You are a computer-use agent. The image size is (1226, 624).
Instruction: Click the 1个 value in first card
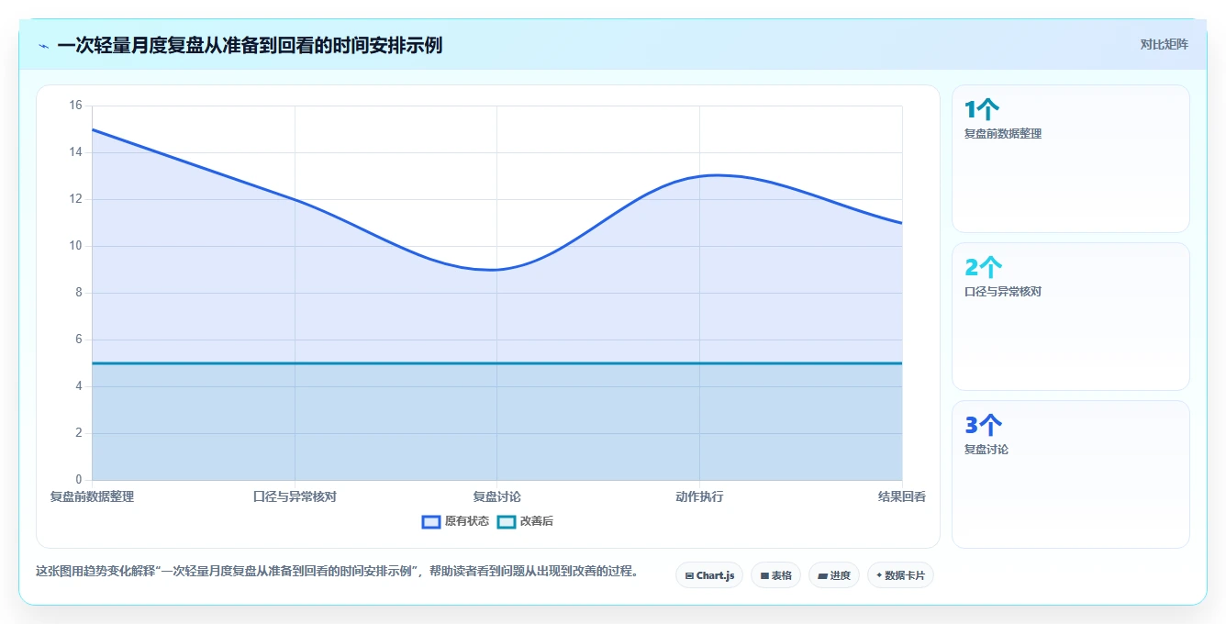pyautogui.click(x=982, y=110)
